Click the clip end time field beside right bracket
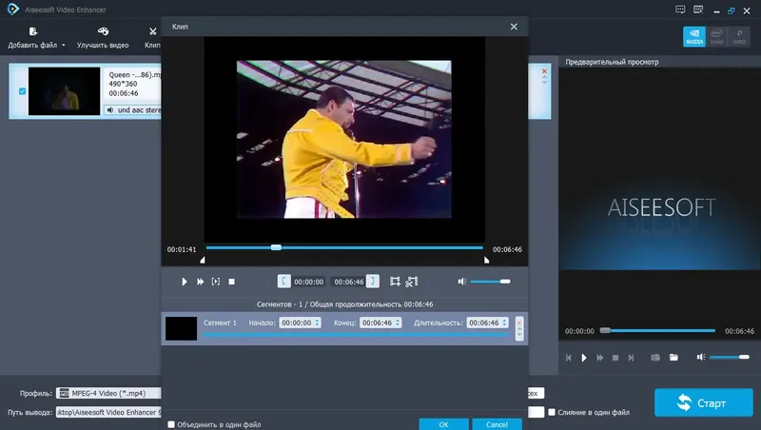Image resolution: width=761 pixels, height=430 pixels. tap(348, 282)
